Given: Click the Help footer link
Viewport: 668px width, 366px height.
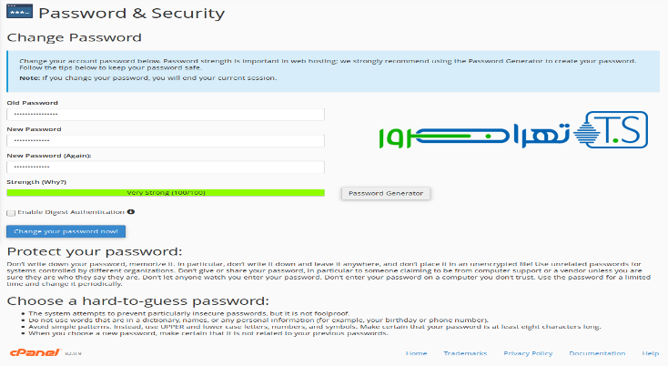Looking at the screenshot, I should 650,352.
